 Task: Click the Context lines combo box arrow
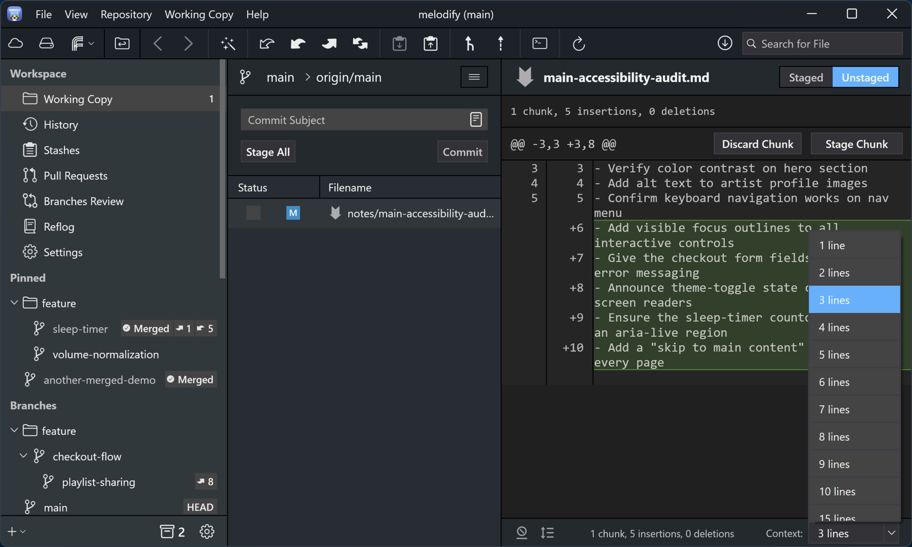(x=891, y=533)
